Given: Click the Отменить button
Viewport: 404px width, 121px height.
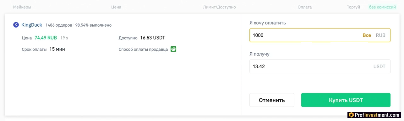Looking at the screenshot, I should pyautogui.click(x=272, y=100).
